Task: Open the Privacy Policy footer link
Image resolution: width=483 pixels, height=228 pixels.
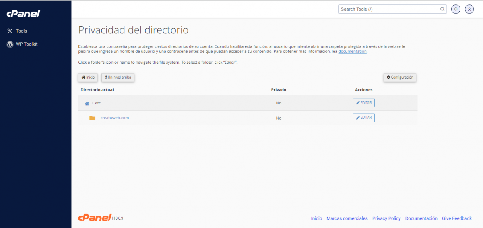Action: point(386,218)
